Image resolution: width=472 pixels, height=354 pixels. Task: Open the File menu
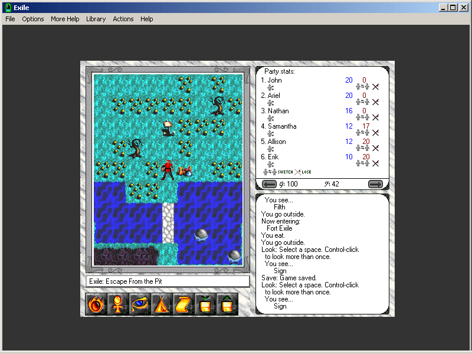pos(10,19)
